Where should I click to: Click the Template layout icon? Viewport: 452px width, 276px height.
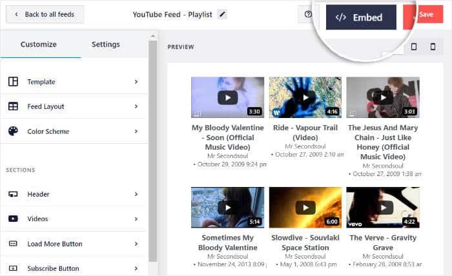tap(13, 82)
